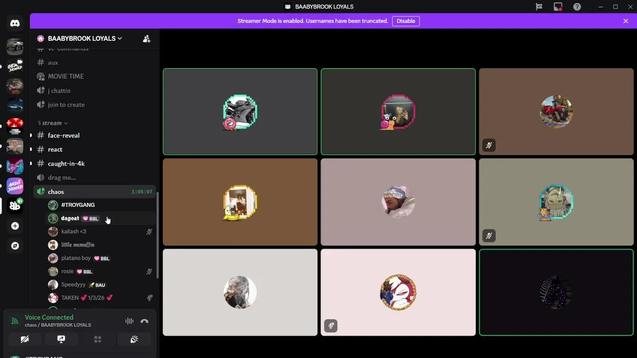Click the dark sparkle avatar tile

[556, 292]
